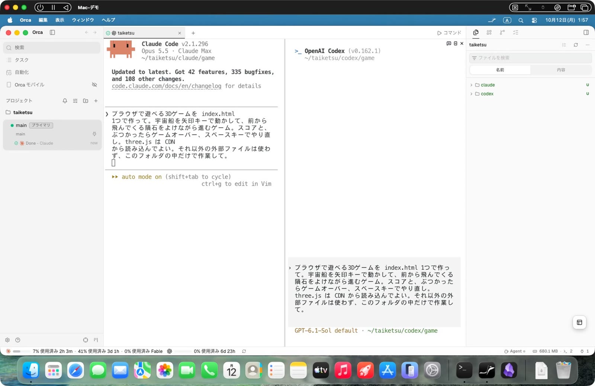Close the Codex terminal pane
595x386 pixels.
462,43
